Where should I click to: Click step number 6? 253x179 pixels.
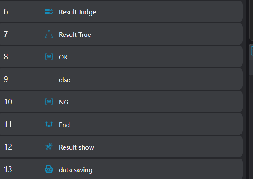point(6,12)
